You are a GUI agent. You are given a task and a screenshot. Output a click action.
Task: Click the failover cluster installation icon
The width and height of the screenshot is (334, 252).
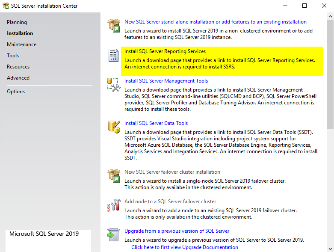pos(114,176)
